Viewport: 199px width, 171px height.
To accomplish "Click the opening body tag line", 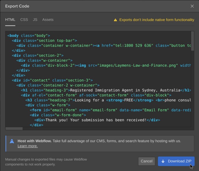I will coord(29,36).
